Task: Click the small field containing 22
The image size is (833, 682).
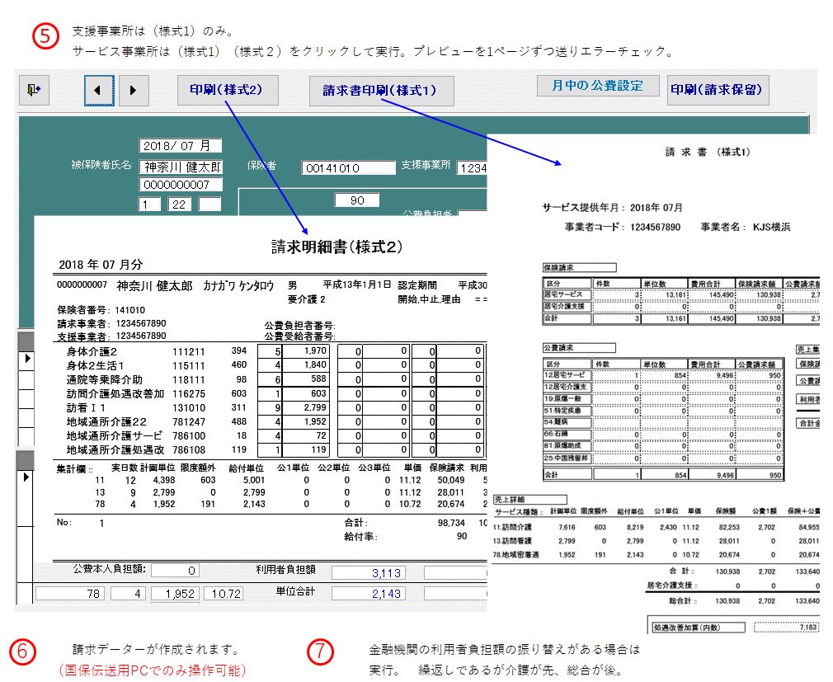Action: coord(180,205)
